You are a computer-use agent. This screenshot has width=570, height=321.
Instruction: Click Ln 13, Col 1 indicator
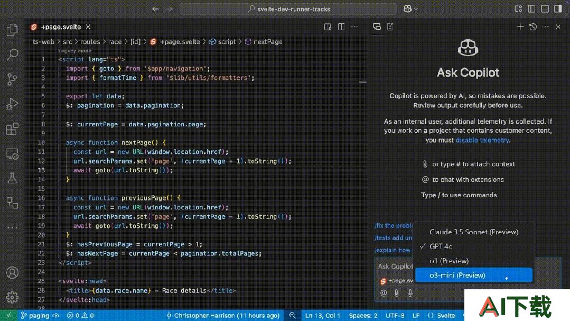322,315
